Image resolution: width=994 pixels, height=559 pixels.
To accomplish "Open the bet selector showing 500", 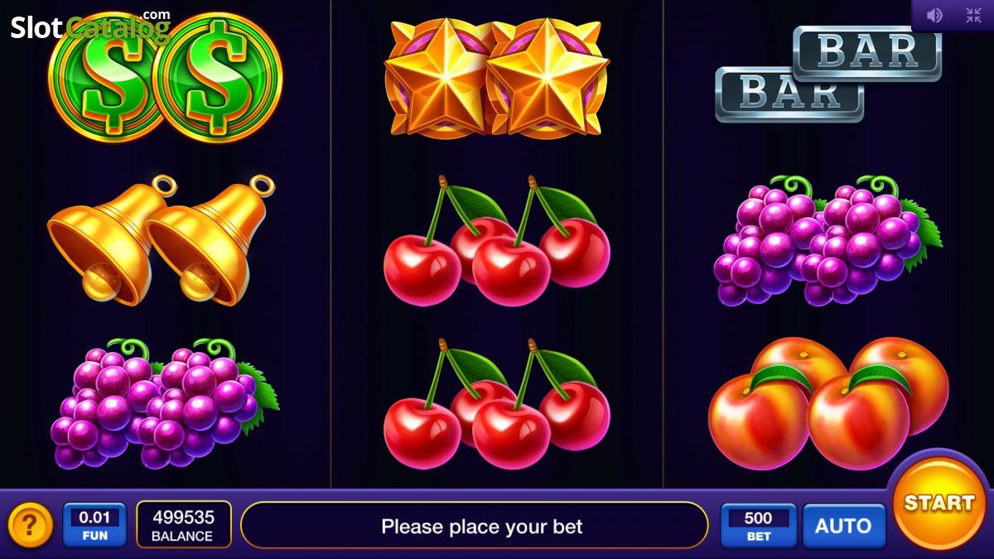I will (758, 526).
